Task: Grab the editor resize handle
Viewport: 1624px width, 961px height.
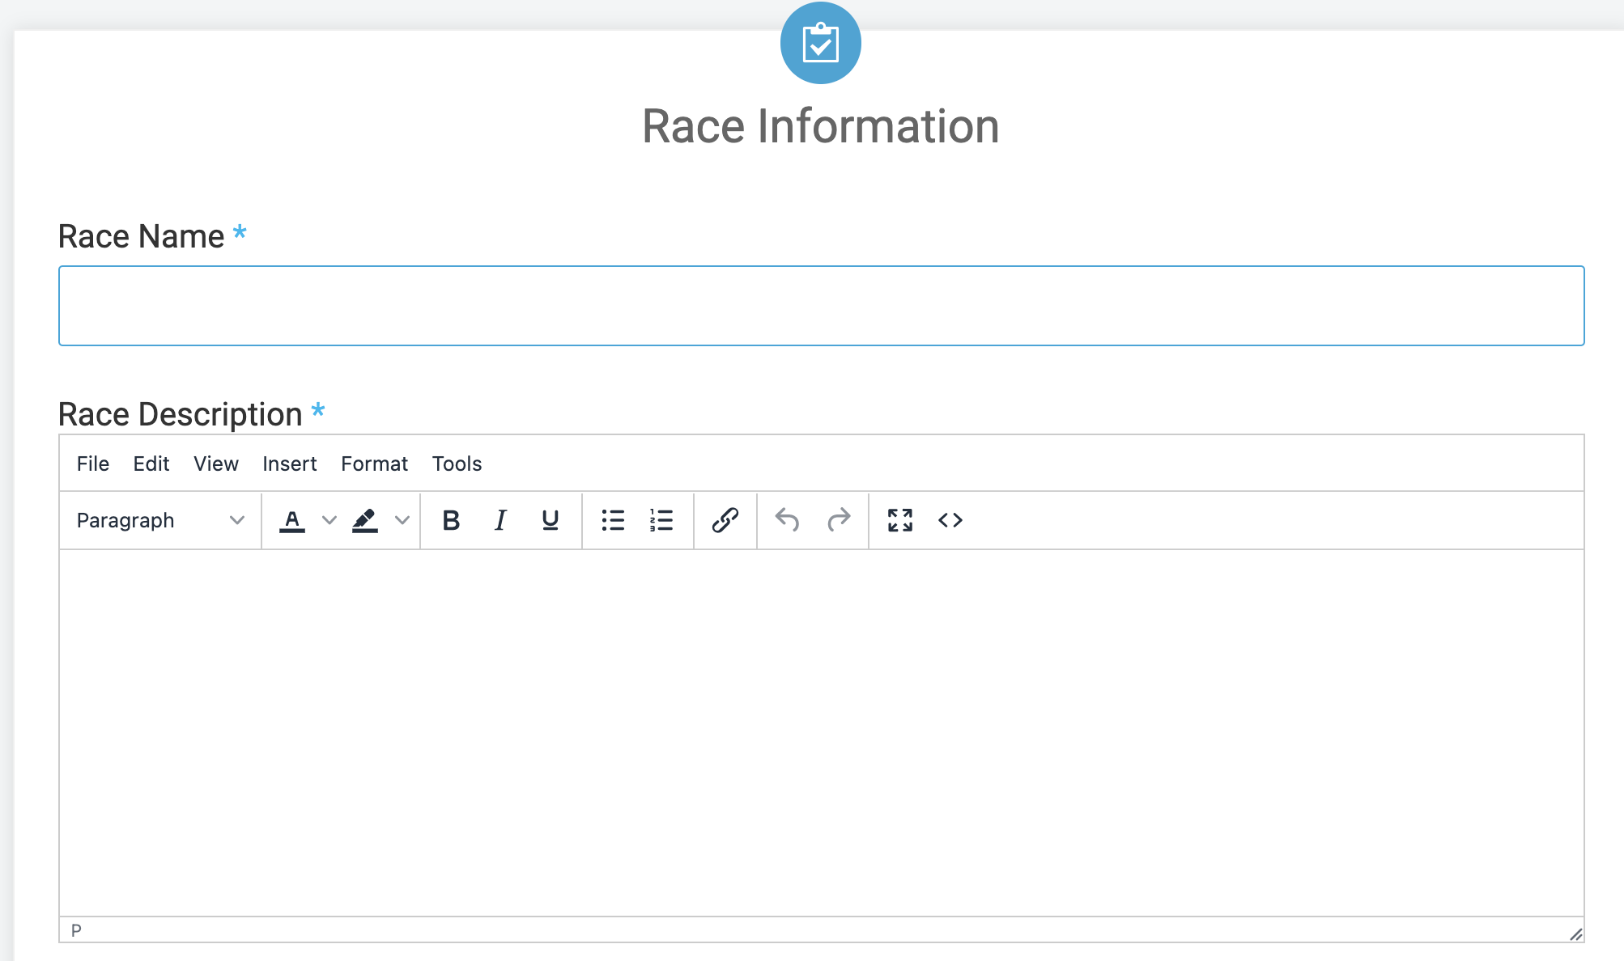Action: coord(1575,934)
